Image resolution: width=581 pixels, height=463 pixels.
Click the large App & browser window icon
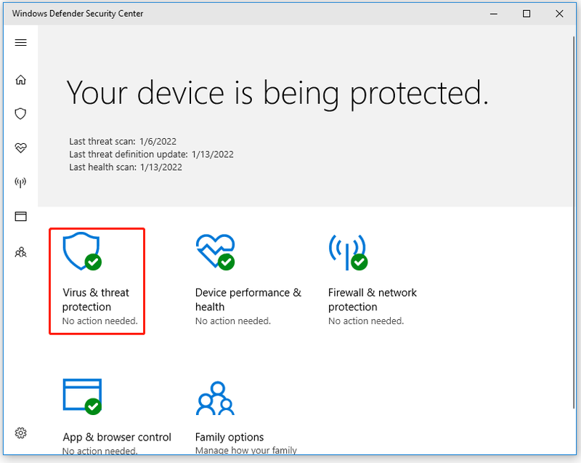[82, 396]
